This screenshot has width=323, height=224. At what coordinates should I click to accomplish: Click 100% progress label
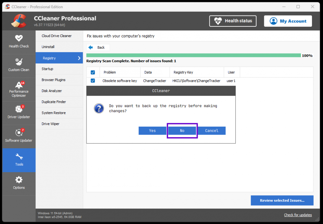(x=307, y=55)
